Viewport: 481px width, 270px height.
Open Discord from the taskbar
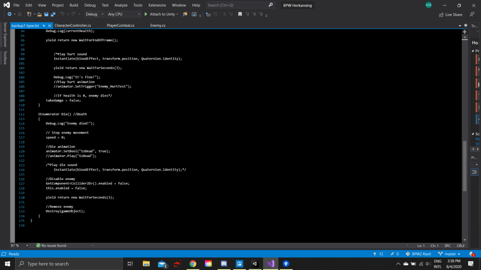(x=224, y=264)
